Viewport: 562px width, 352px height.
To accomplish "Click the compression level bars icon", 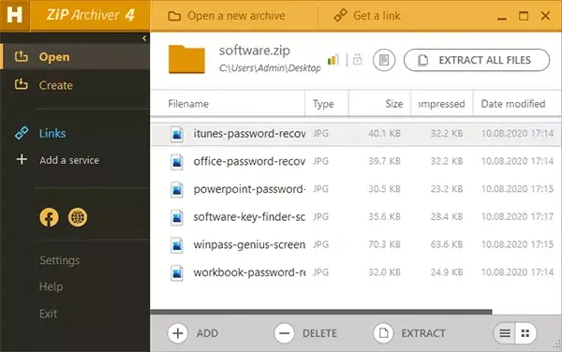I will click(333, 59).
